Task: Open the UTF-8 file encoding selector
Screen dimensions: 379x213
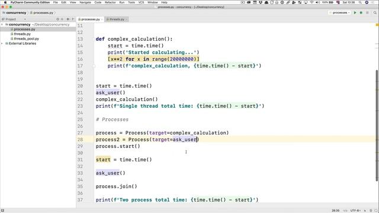Action: [355, 211]
